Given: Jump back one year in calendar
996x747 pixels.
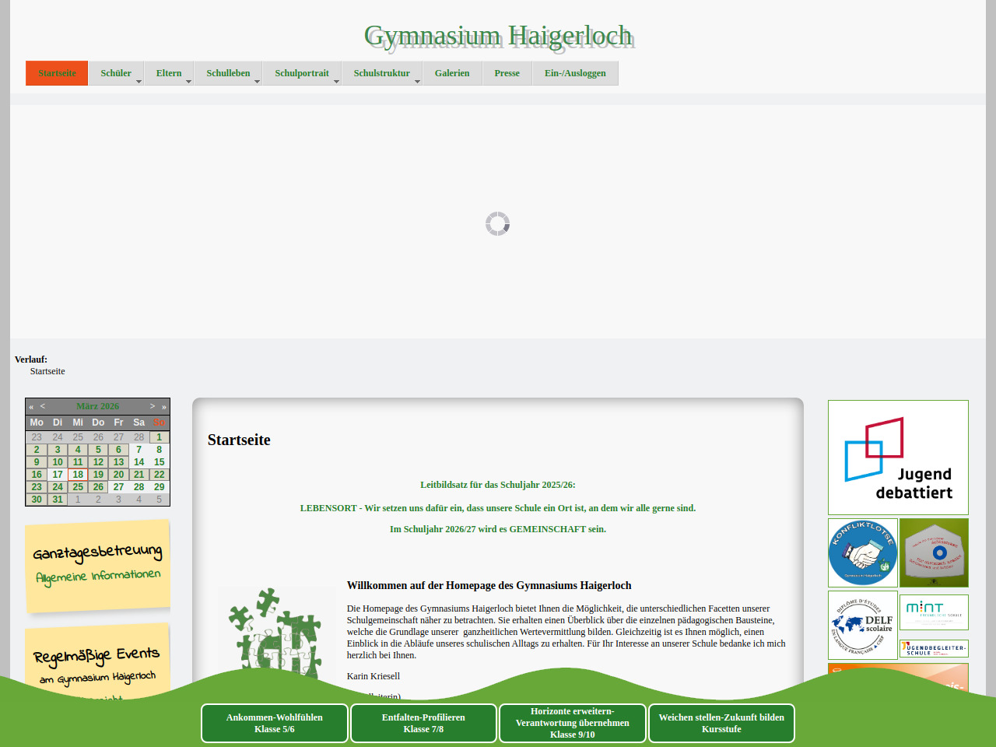Looking at the screenshot, I should (x=31, y=406).
